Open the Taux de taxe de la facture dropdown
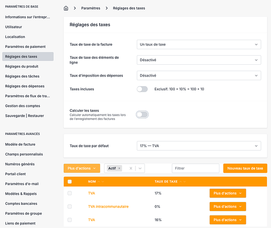Image resolution: width=271 pixels, height=228 pixels. 199,44
